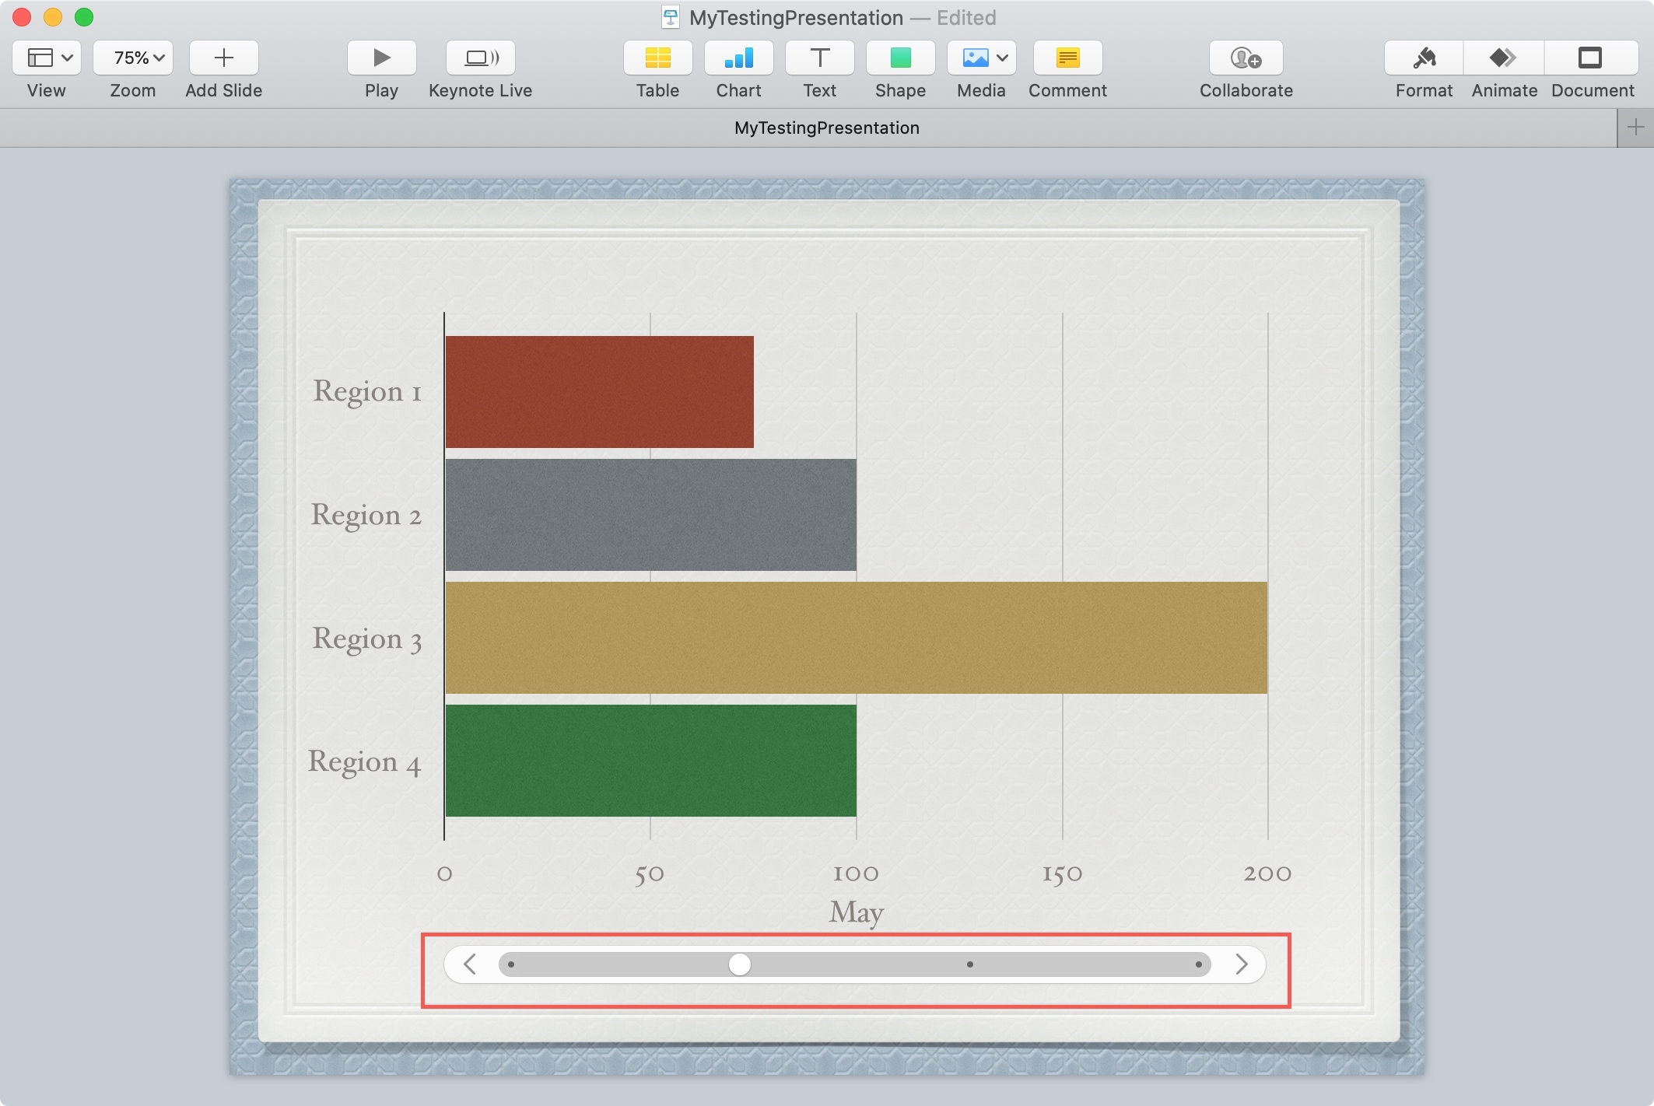This screenshot has height=1106, width=1654.
Task: Open the View options dropdown
Action: (46, 57)
